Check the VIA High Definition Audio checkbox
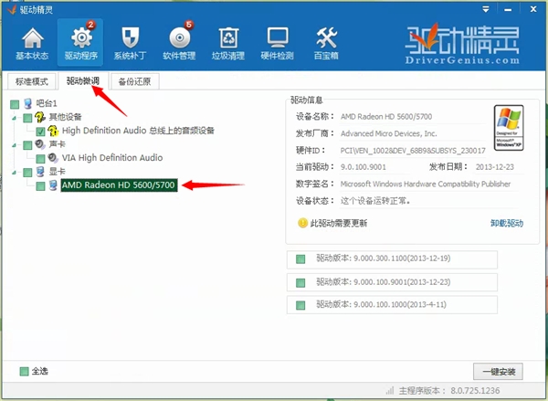Viewport: 548px width, 401px height. pos(41,158)
